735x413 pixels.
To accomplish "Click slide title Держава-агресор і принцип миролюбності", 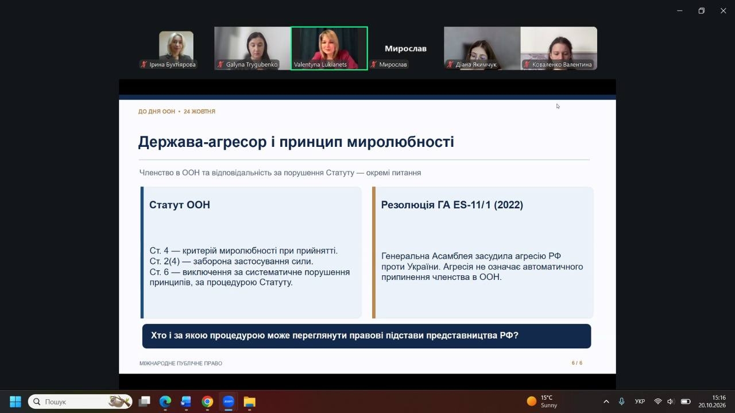I will [296, 142].
